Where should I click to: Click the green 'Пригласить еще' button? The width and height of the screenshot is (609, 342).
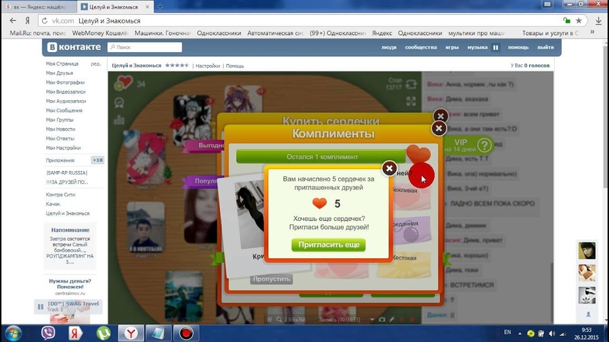(x=328, y=245)
